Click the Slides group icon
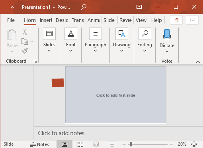 pos(49,34)
